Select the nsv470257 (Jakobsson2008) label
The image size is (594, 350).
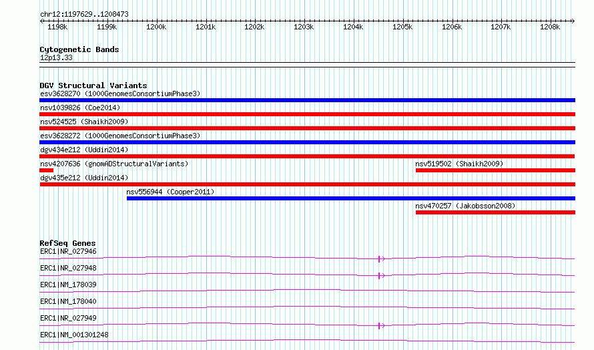click(465, 206)
